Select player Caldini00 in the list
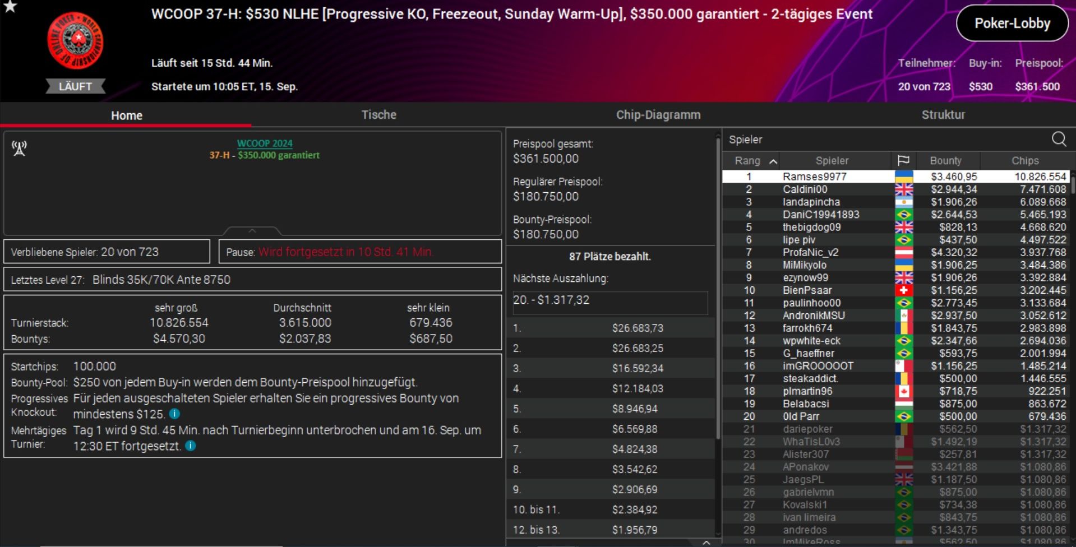 [805, 189]
